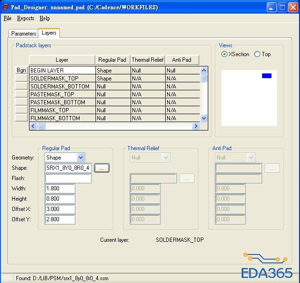The height and width of the screenshot is (283, 300).
Task: Click the Regular Pad Offset Y field
Action: click(60, 219)
